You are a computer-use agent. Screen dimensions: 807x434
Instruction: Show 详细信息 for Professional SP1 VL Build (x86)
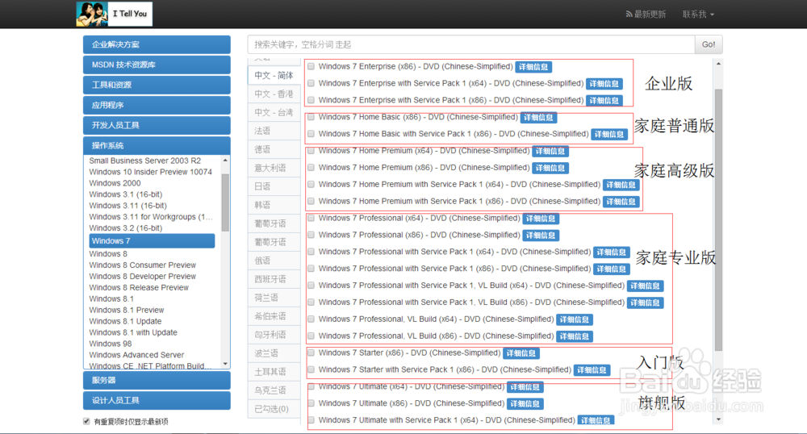(x=646, y=303)
